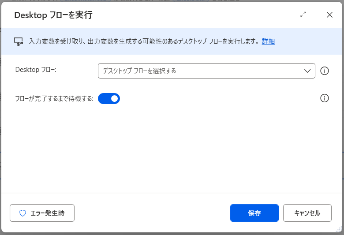344x235 pixels.
Task: Show info for the Desktop フロー field
Action: click(x=325, y=71)
